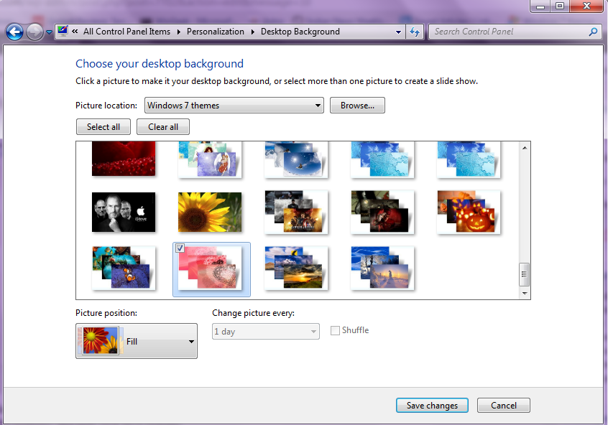Screen dimensions: 608x425
Task: Go to All Control Panel Items breadcrumb
Action: coord(126,32)
